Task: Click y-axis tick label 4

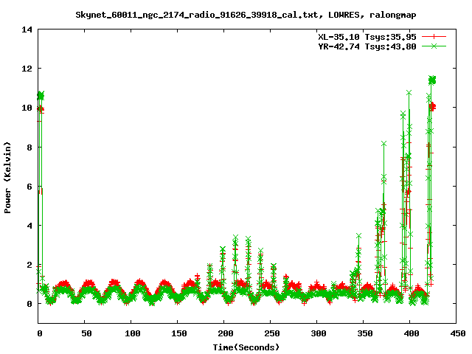Action: click(29, 226)
